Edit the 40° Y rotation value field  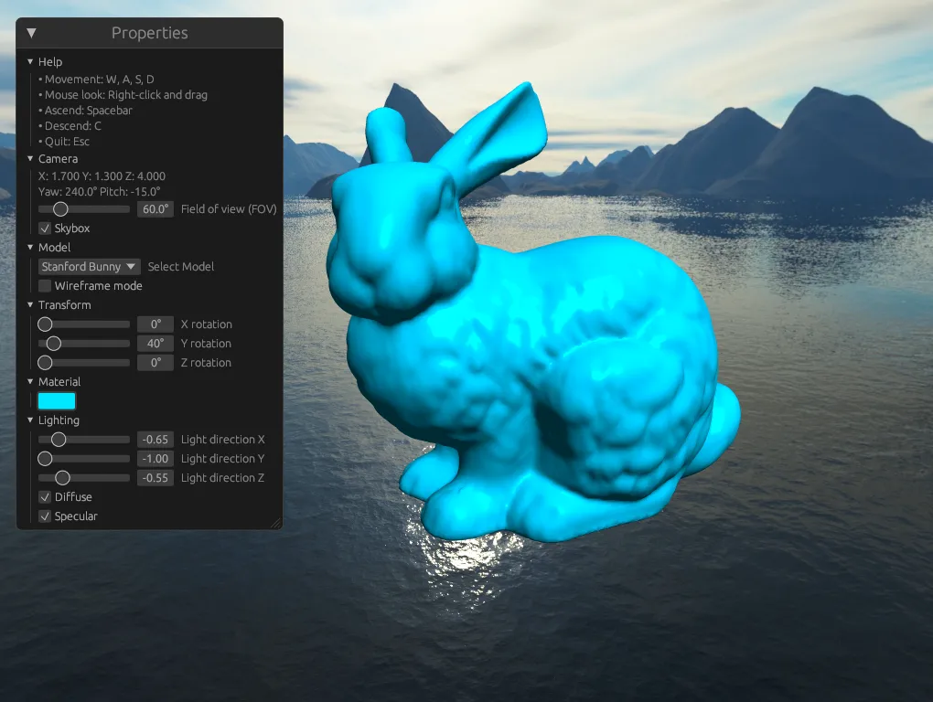[x=155, y=343]
